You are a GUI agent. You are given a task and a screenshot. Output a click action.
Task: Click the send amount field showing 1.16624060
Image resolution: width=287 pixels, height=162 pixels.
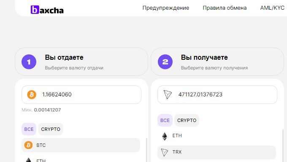tap(81, 95)
